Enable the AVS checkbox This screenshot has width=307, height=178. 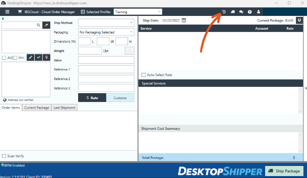4,58
